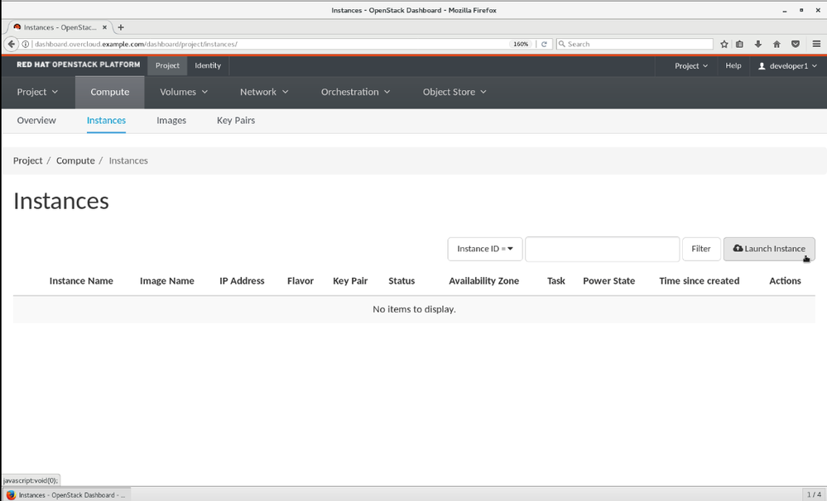Reload the page with the refresh icon
The height and width of the screenshot is (501, 827).
pyautogui.click(x=544, y=44)
